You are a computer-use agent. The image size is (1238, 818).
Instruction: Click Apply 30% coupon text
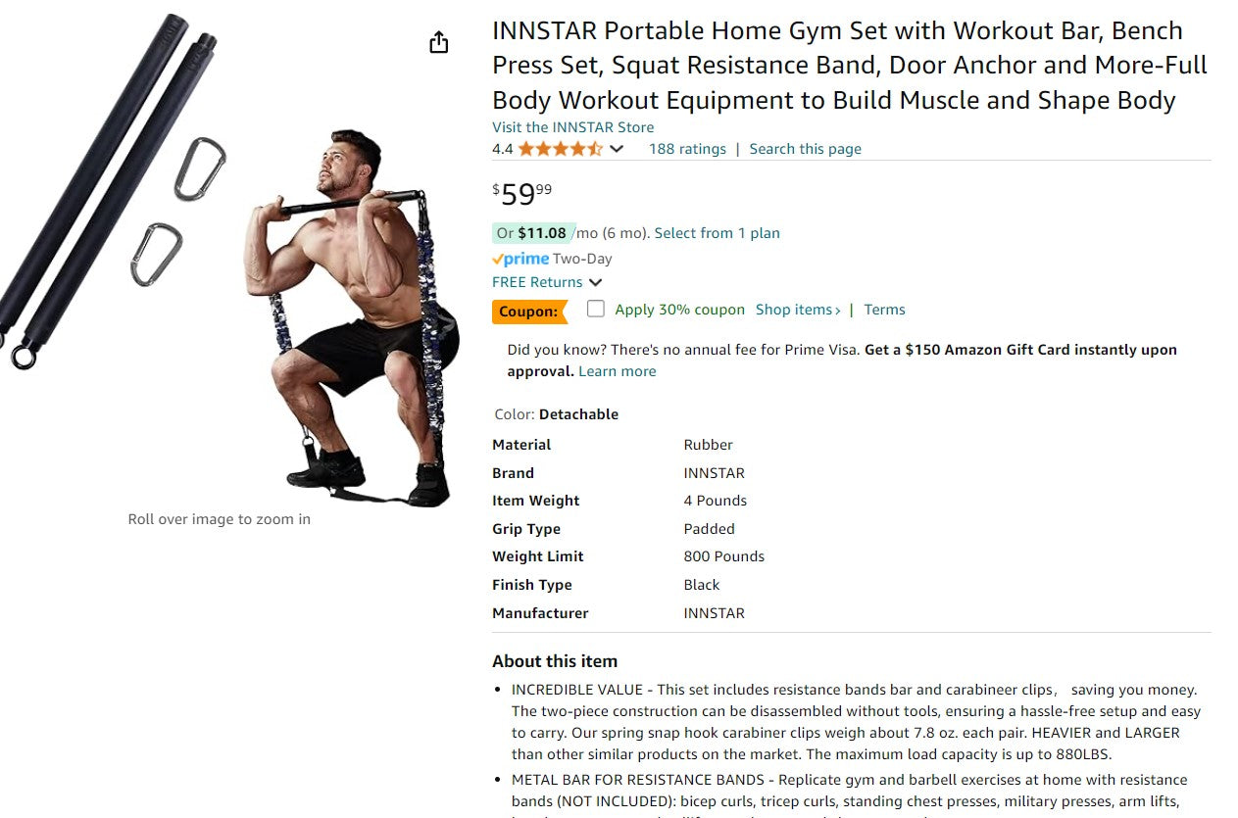click(679, 308)
